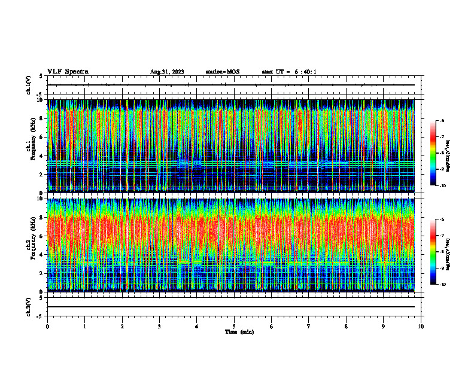Click inside the ch.2 spectrogram panel
Screen dimensions: 474x366
coord(231,245)
